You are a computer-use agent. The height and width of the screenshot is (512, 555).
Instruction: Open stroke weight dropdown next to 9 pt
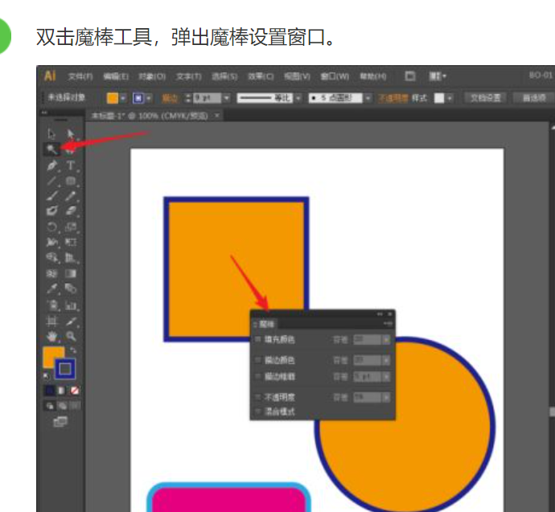pos(227,98)
